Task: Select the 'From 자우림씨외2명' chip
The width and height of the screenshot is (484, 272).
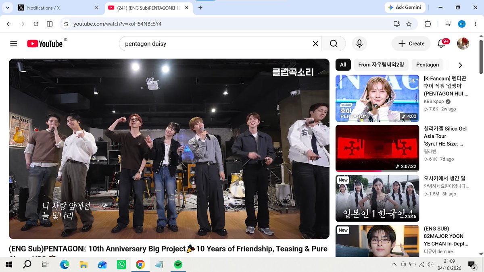Action: coord(382,64)
